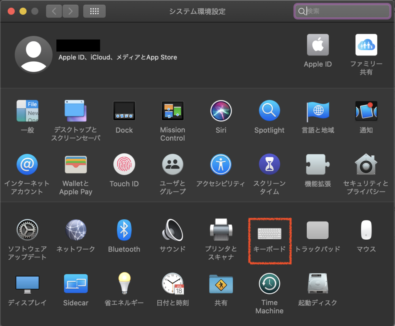Screen dimensions: 395x326
Task: Open マウス (Mouse) preferences
Action: [x=366, y=230]
